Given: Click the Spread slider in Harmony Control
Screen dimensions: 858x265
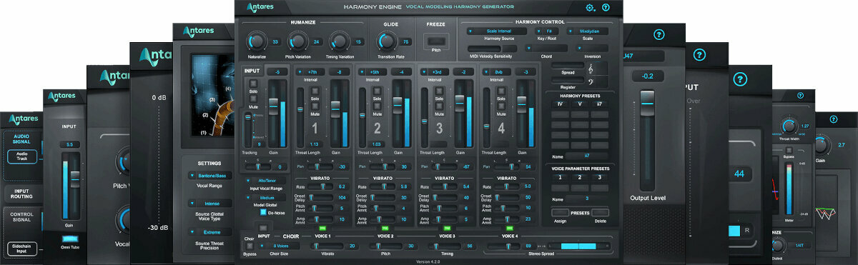Looking at the screenshot, I should coord(568,66).
